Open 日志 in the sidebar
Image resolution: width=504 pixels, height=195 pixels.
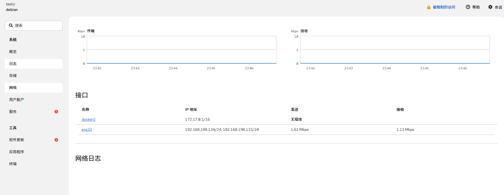(x=34, y=63)
